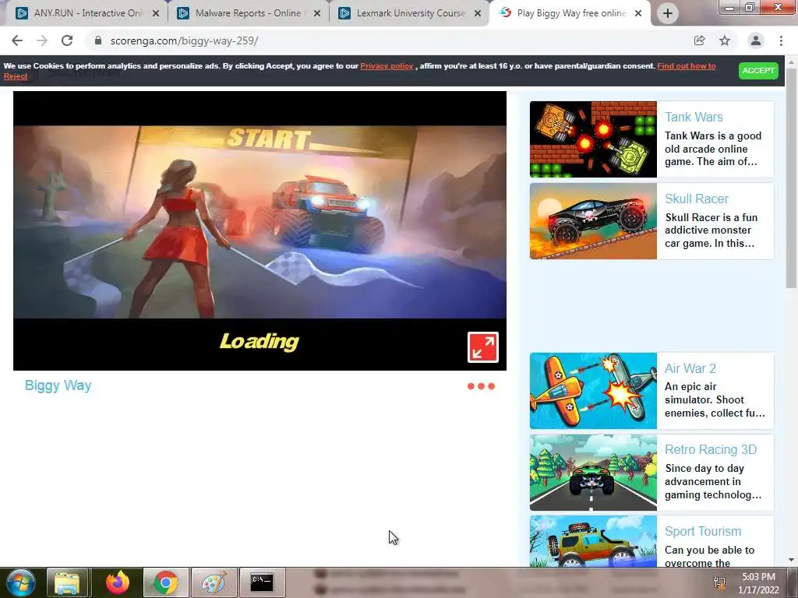Click the scrollbar up arrow
Screen dimensions: 798x598
tap(791, 62)
